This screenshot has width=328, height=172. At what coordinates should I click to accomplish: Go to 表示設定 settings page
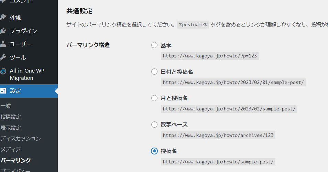[x=11, y=128]
